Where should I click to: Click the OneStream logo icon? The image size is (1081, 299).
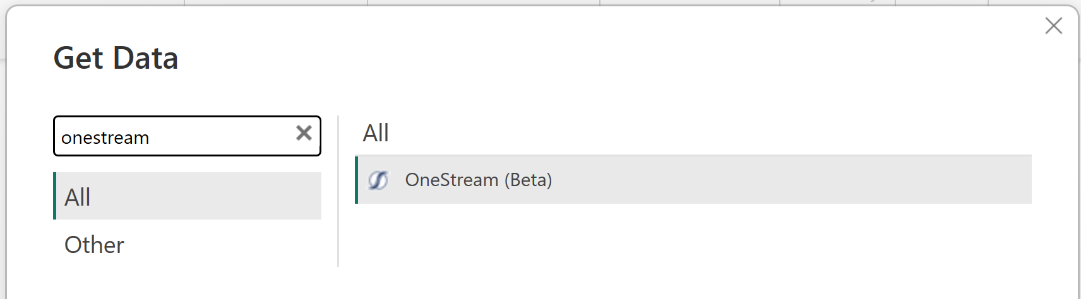(x=378, y=180)
